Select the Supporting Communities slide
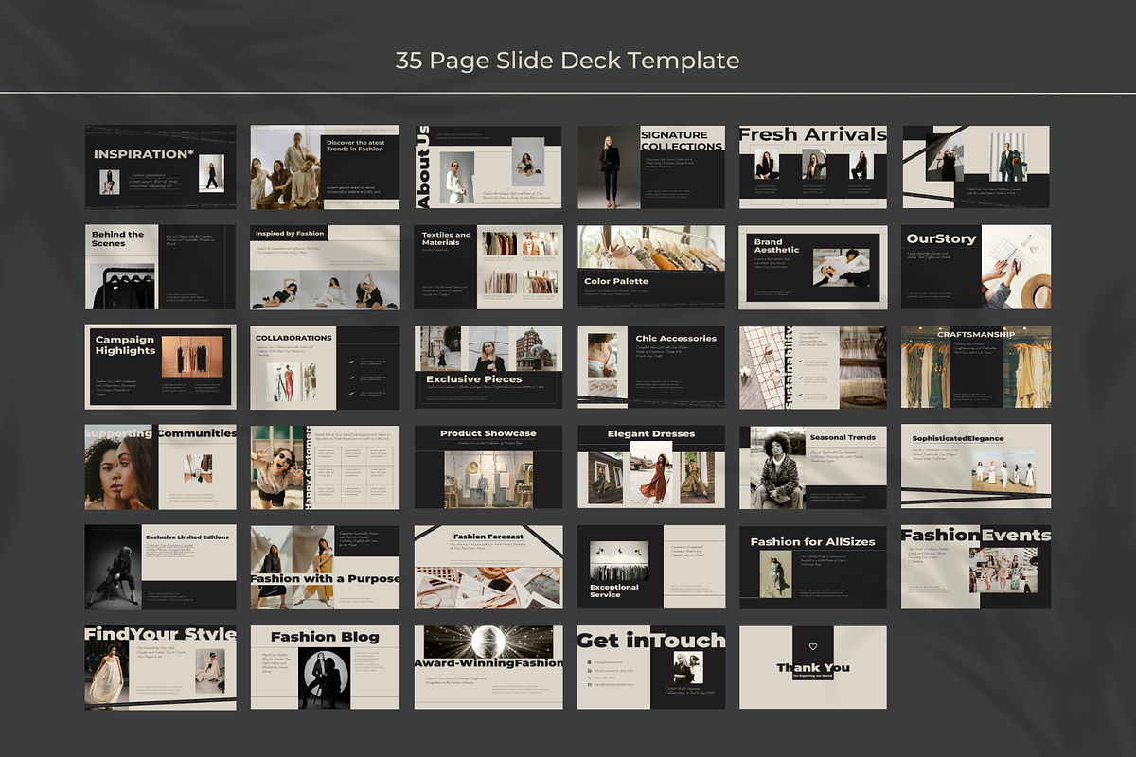This screenshot has height=757, width=1136. [160, 467]
